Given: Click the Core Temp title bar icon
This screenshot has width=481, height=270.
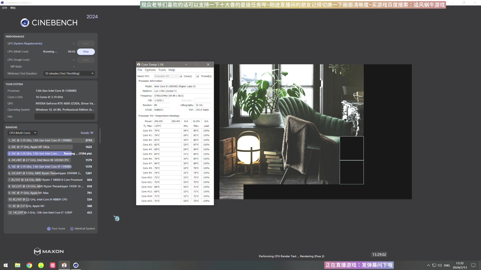Looking at the screenshot, I should click(139, 64).
